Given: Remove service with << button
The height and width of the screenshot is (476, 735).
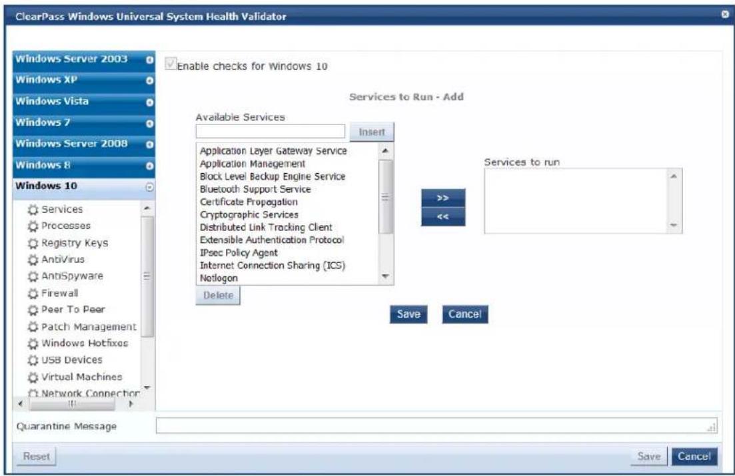Looking at the screenshot, I should point(443,217).
